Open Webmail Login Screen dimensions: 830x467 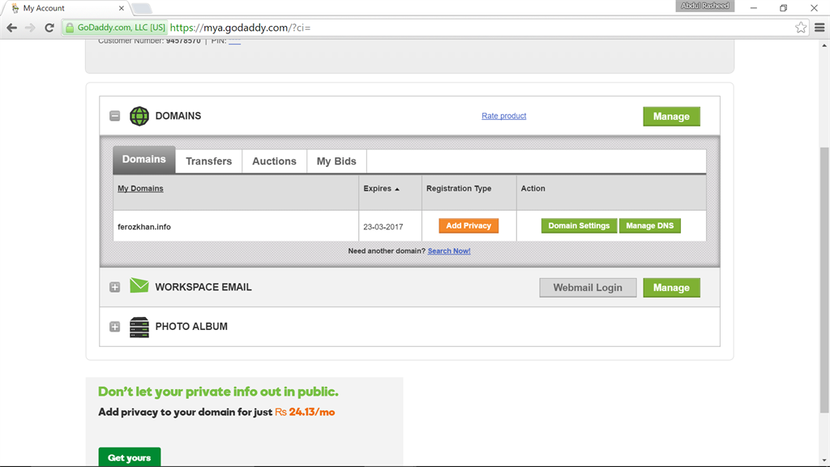[588, 288]
